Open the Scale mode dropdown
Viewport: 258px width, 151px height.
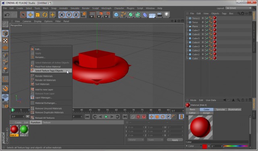[155, 140]
